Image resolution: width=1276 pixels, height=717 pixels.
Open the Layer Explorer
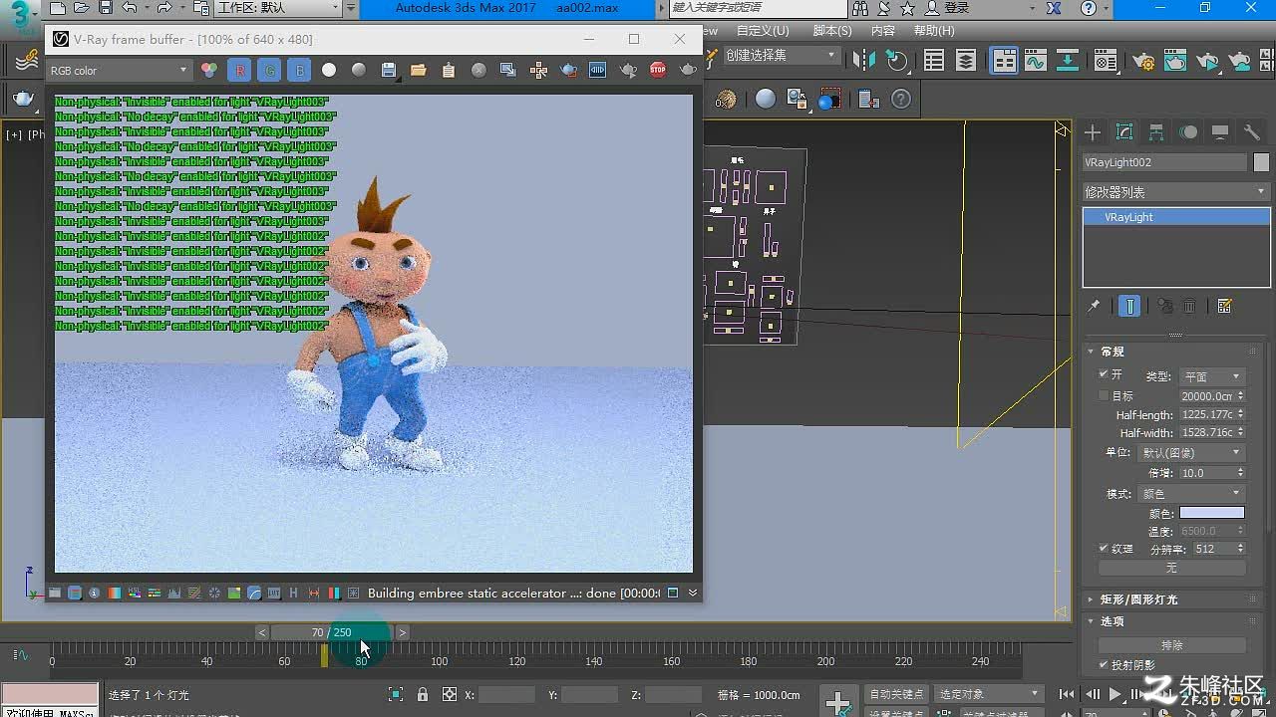[x=966, y=61]
